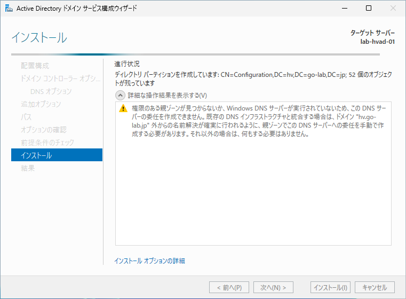Viewport: 406px width, 299px height.
Task: Click the yellow warning icon in results
Action: [123, 108]
